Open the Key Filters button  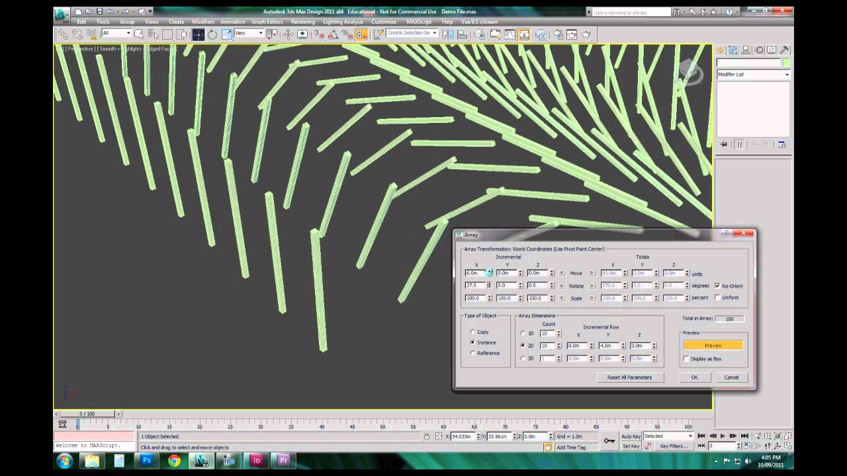674,446
